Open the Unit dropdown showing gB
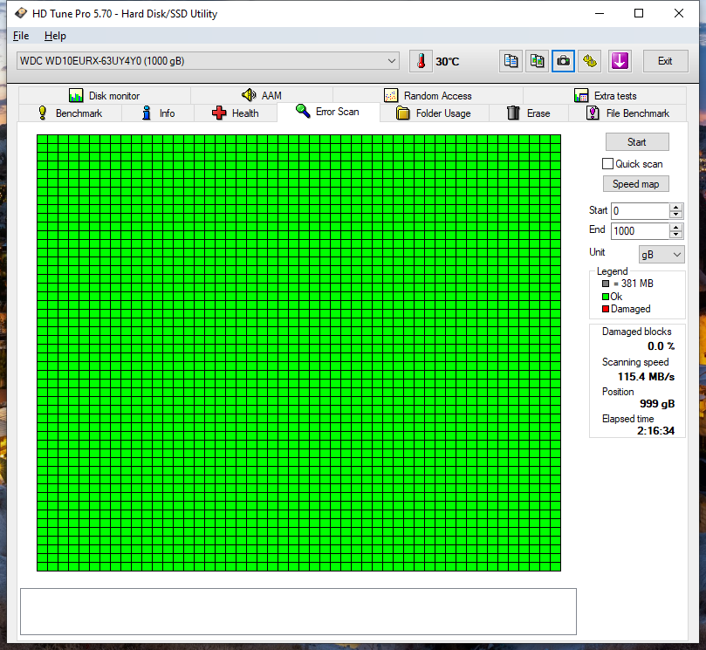706x650 pixels. pyautogui.click(x=661, y=252)
